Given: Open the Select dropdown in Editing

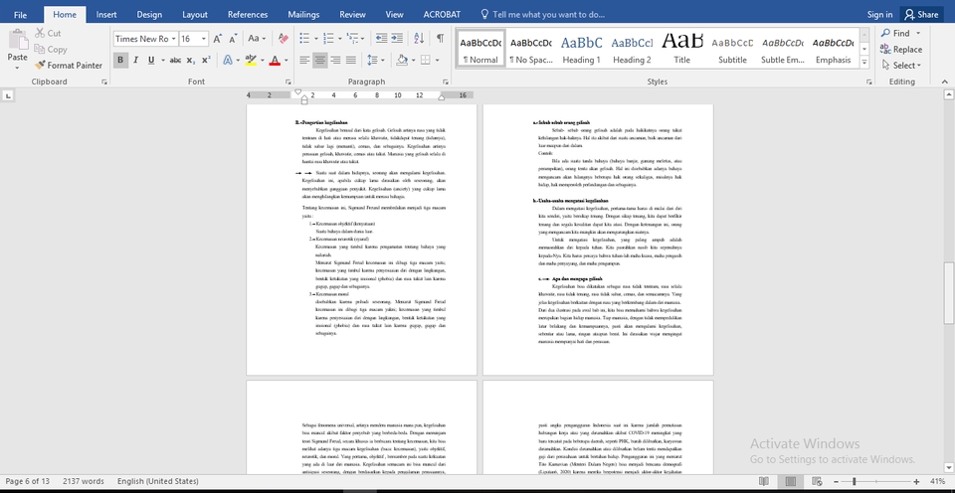Looking at the screenshot, I should [901, 66].
